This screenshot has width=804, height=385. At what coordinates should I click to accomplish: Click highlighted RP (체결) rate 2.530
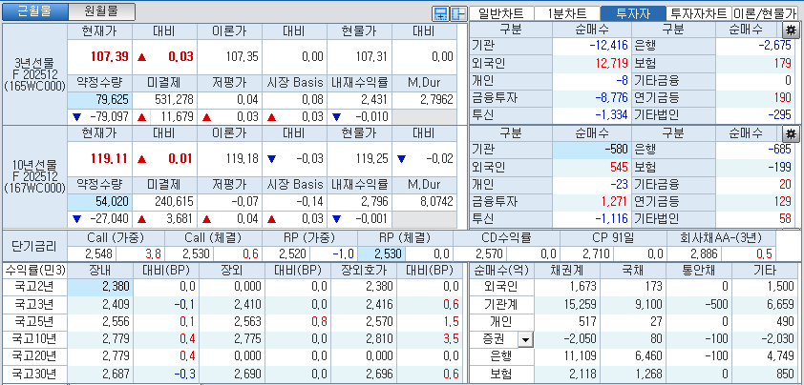click(389, 254)
